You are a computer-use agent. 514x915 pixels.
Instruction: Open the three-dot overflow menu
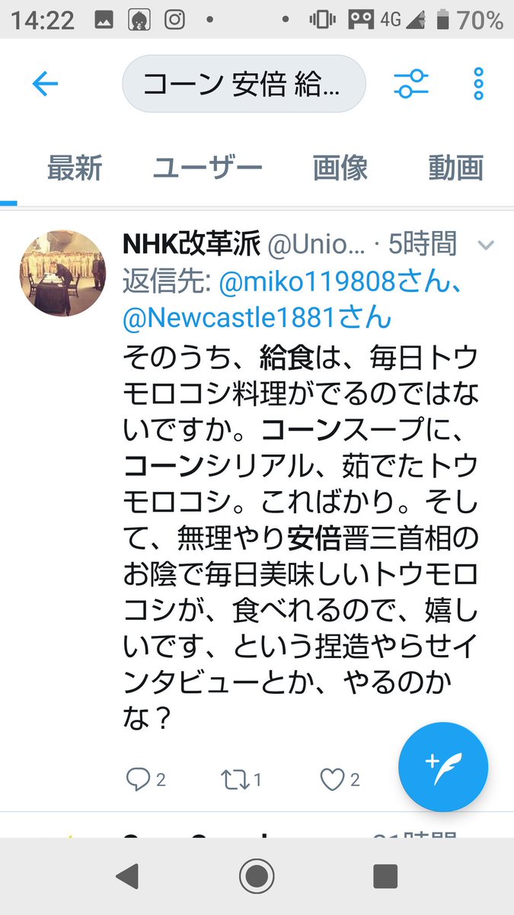tap(478, 84)
